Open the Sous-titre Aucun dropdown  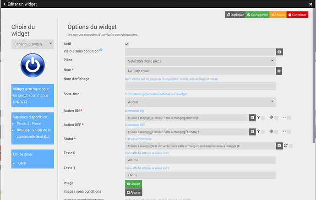pyautogui.click(x=200, y=102)
